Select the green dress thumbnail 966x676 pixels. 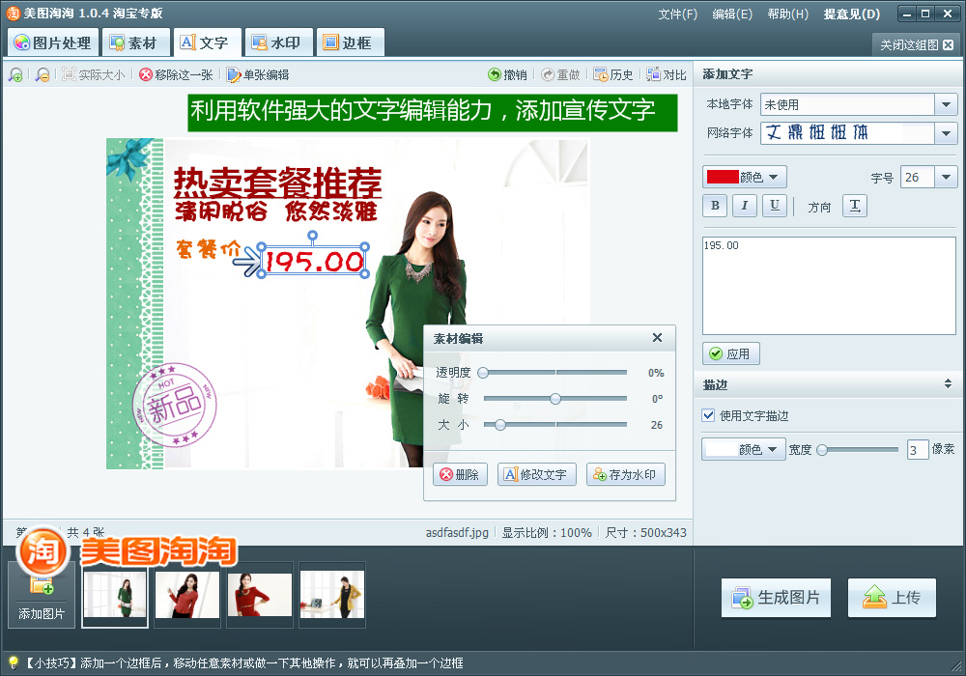click(115, 595)
